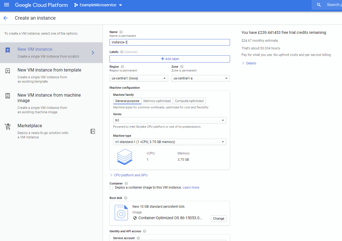Open the navigation hamburger menu
Screen dimensions: 342x241
tap(7, 5)
